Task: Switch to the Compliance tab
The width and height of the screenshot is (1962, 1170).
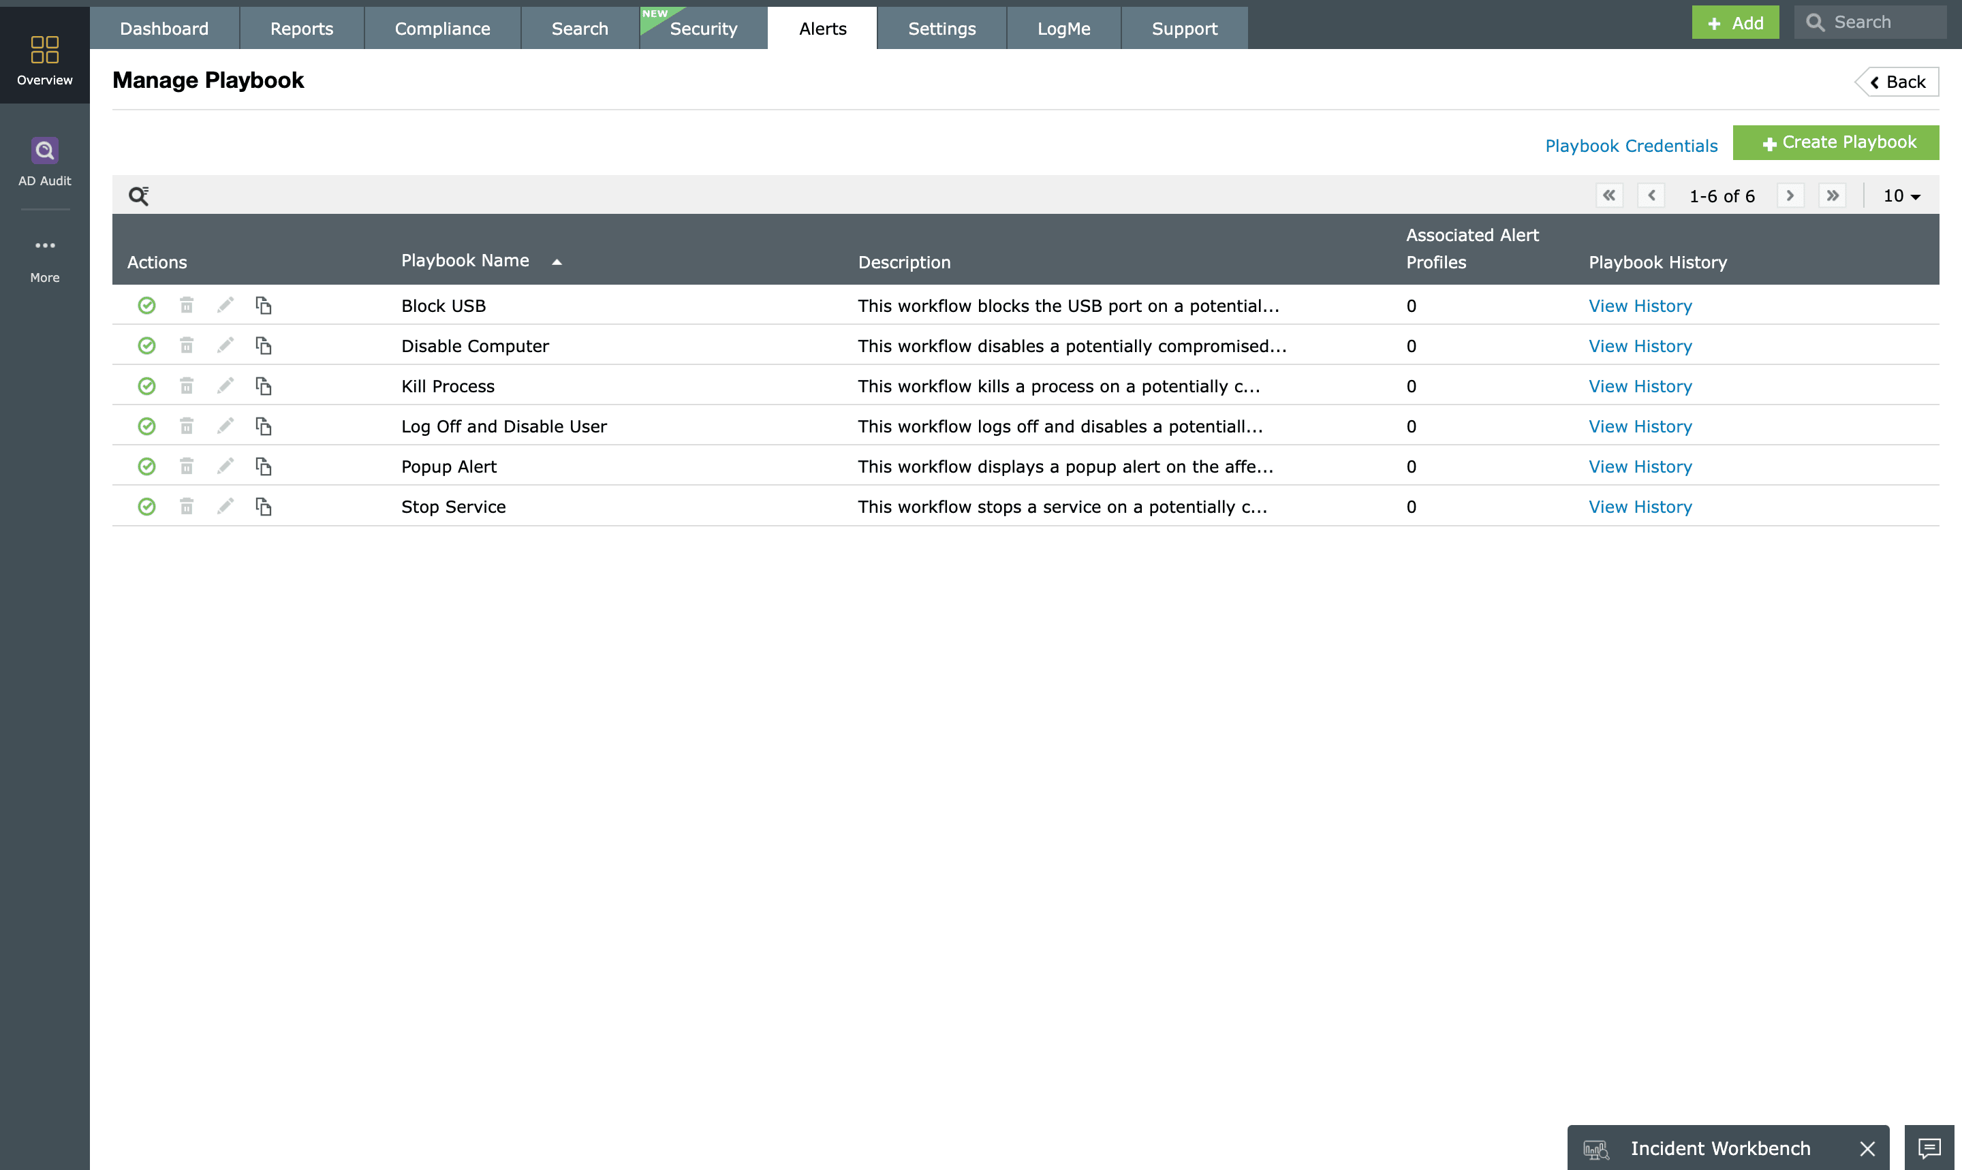Action: [442, 29]
